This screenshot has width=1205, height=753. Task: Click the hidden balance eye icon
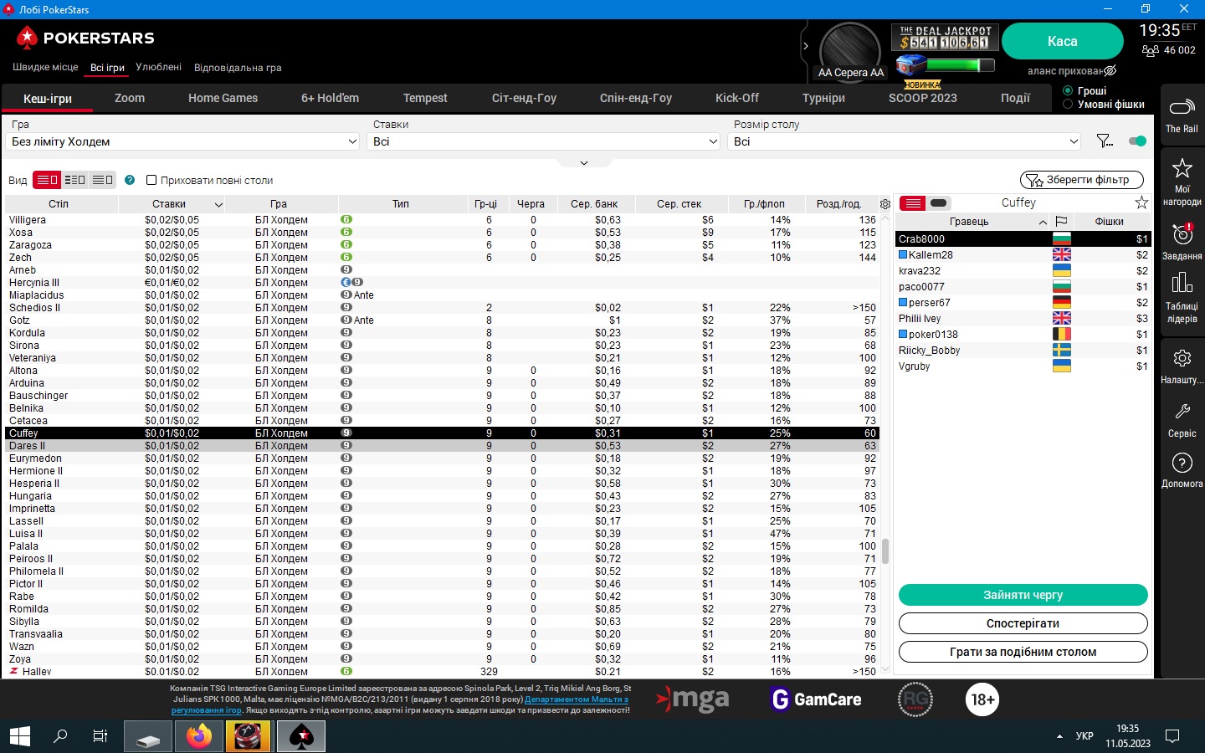pos(1110,71)
